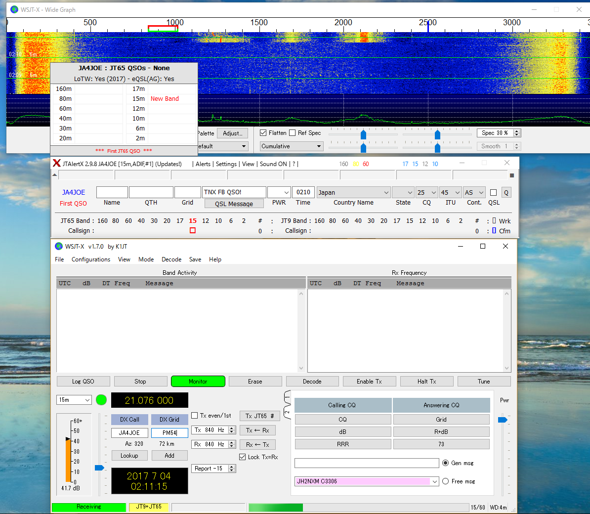Click the JTAlertX red X logo icon
Viewport: 590px width, 514px height.
(57, 164)
